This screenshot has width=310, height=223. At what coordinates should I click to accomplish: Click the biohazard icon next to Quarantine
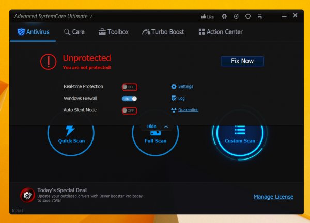(174, 110)
